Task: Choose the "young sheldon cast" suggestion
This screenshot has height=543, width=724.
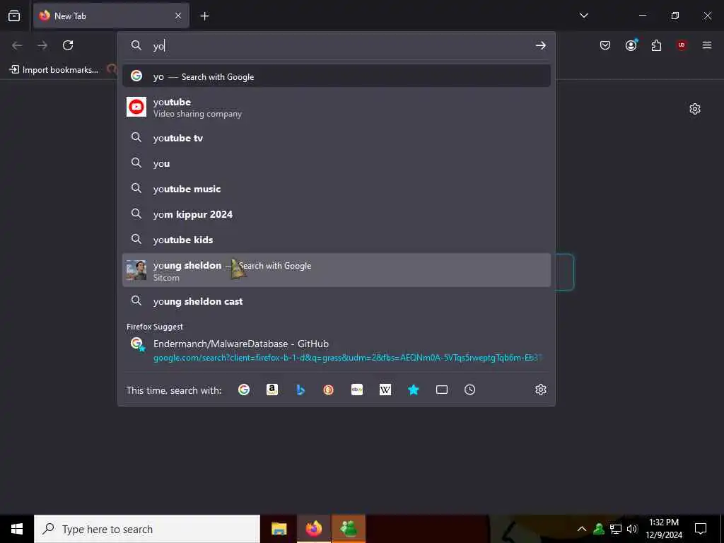Action: click(x=336, y=301)
